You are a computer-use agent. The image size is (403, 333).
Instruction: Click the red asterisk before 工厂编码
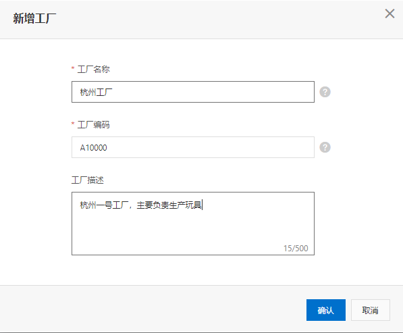click(x=73, y=124)
